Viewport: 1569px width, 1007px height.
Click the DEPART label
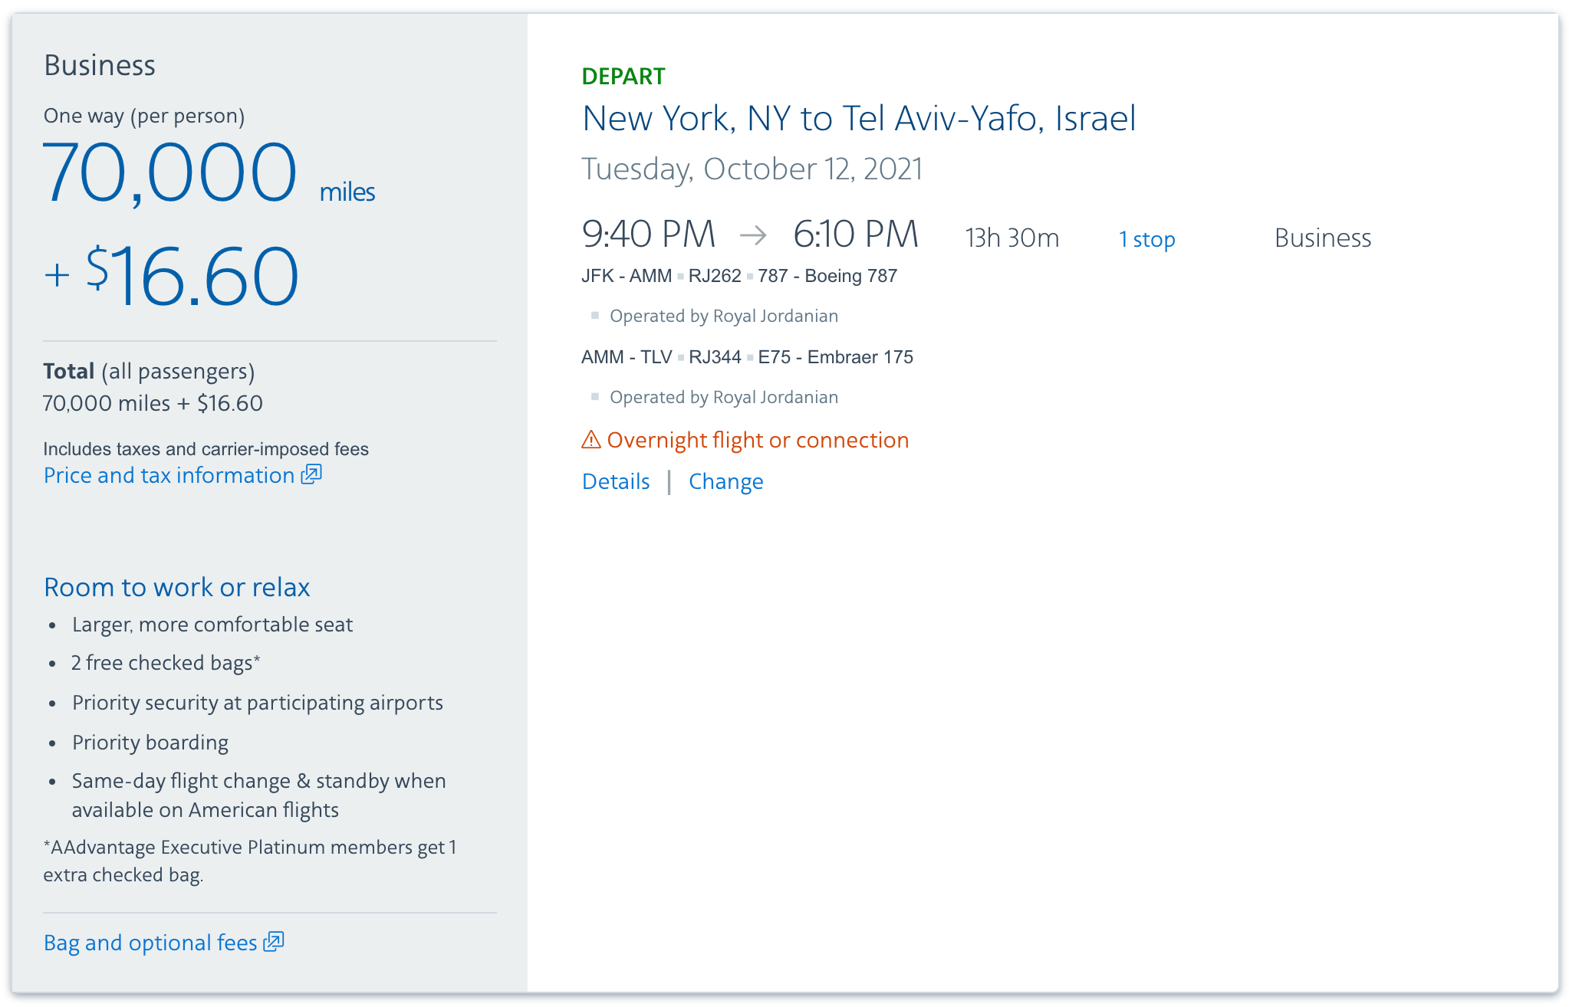(x=623, y=77)
